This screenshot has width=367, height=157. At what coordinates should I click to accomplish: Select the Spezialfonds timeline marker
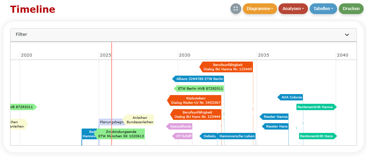point(180,126)
